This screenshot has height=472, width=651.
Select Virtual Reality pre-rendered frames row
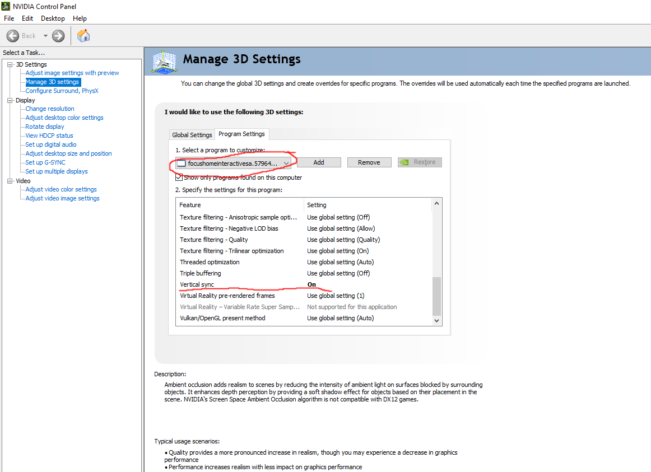point(304,296)
